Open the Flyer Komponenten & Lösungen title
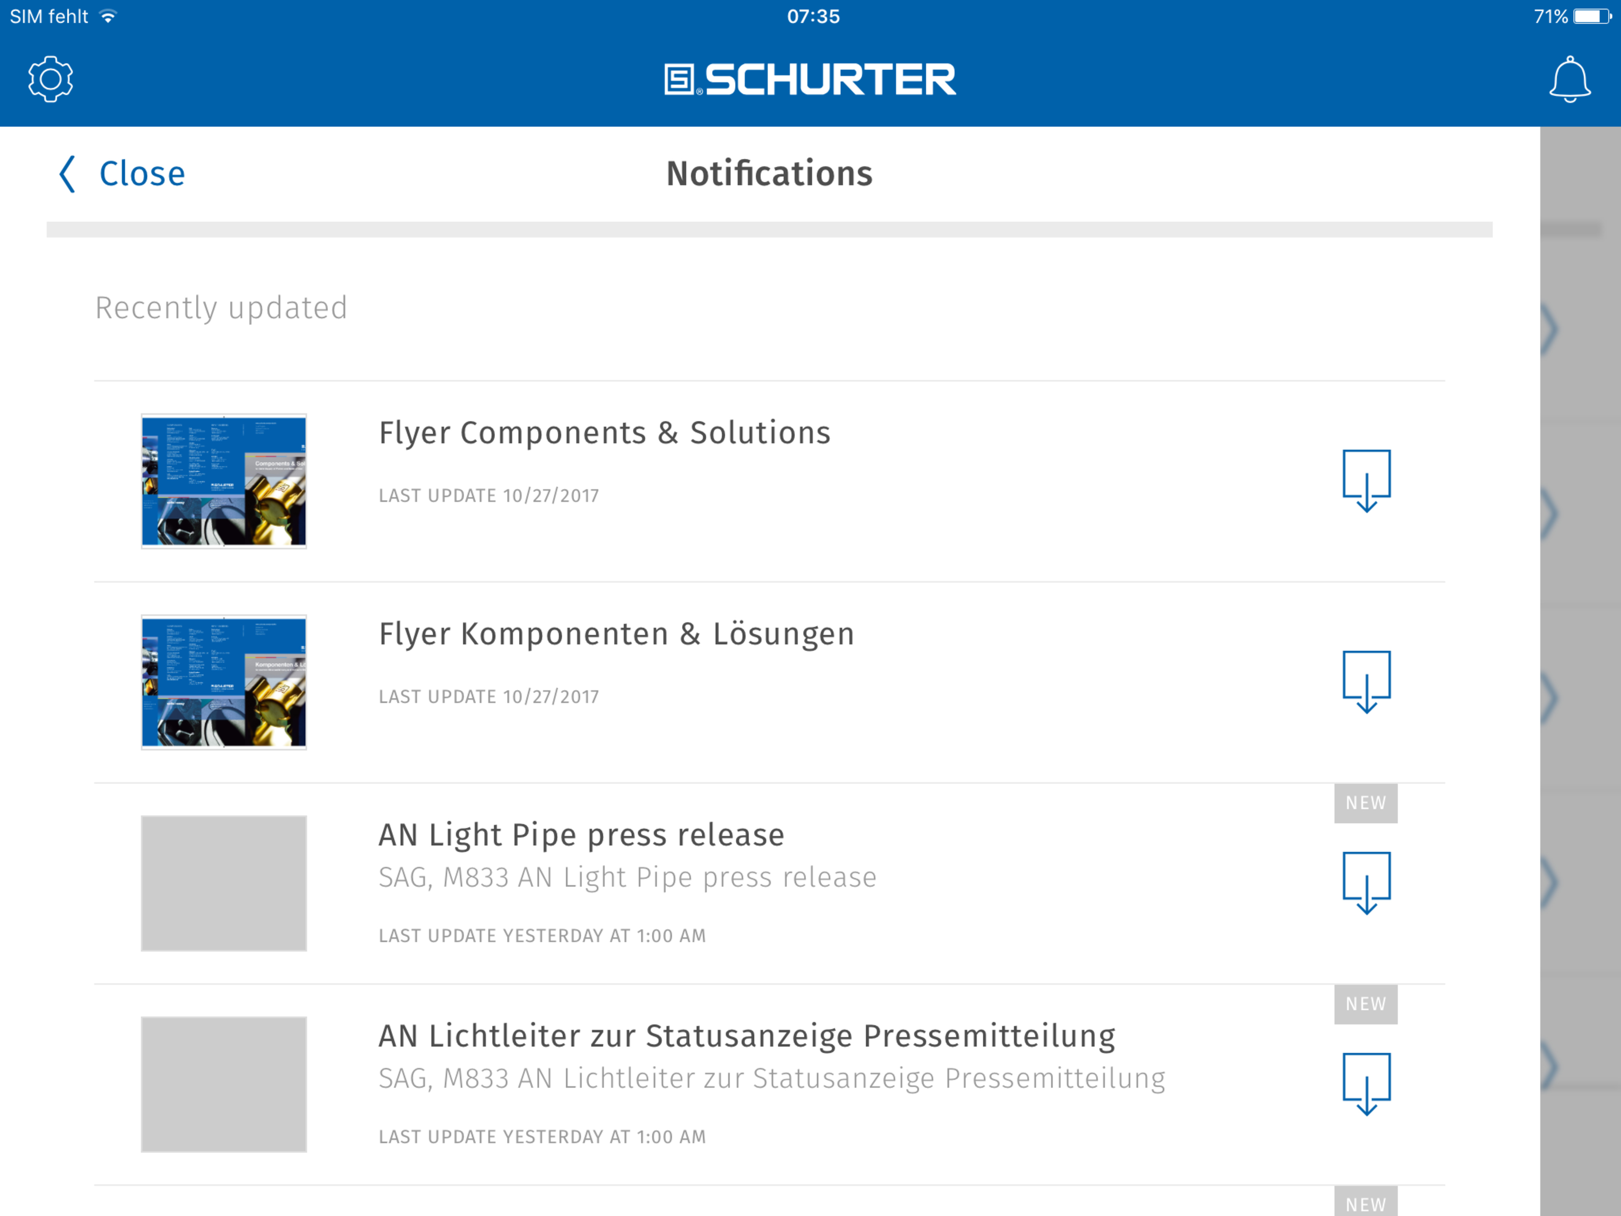Image resolution: width=1621 pixels, height=1216 pixels. click(x=616, y=633)
